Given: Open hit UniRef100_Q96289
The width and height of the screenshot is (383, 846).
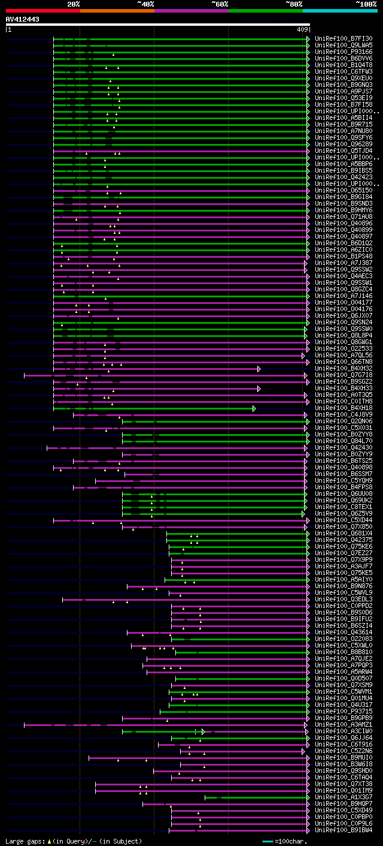Looking at the screenshot, I should (x=344, y=144).
